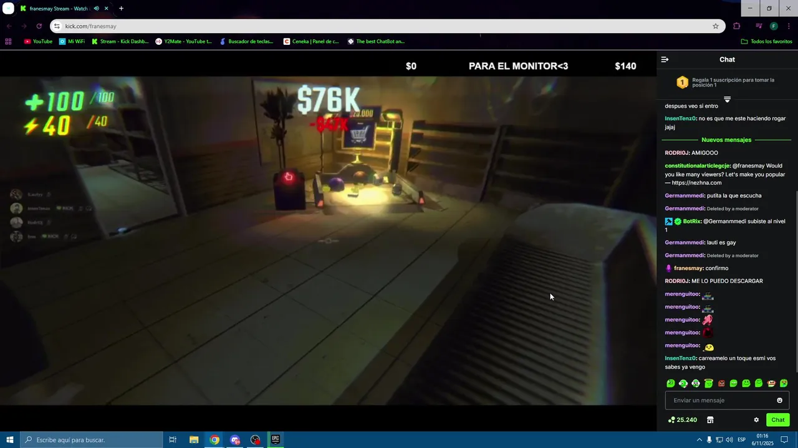
Task: Click the $0 goal starting amount
Action: click(x=411, y=66)
